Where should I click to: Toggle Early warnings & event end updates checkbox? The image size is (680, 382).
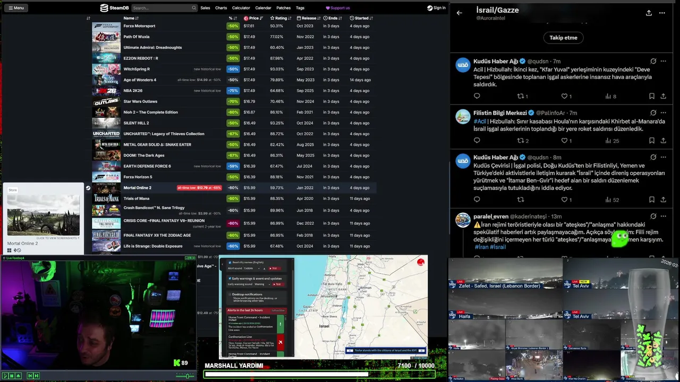coord(229,278)
